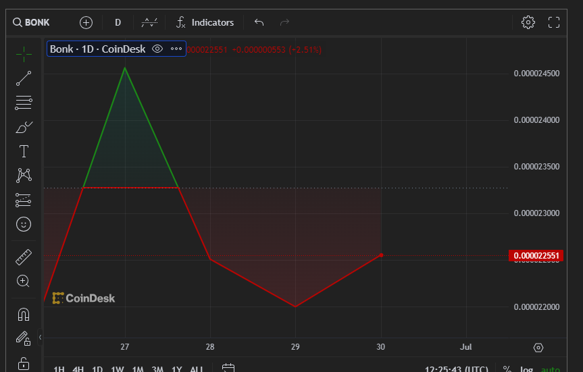
Task: Click the Jul date axis label
Action: tap(466, 347)
